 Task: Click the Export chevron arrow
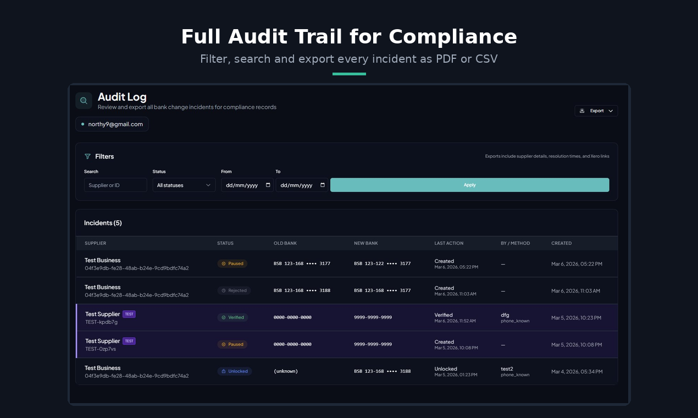(611, 111)
